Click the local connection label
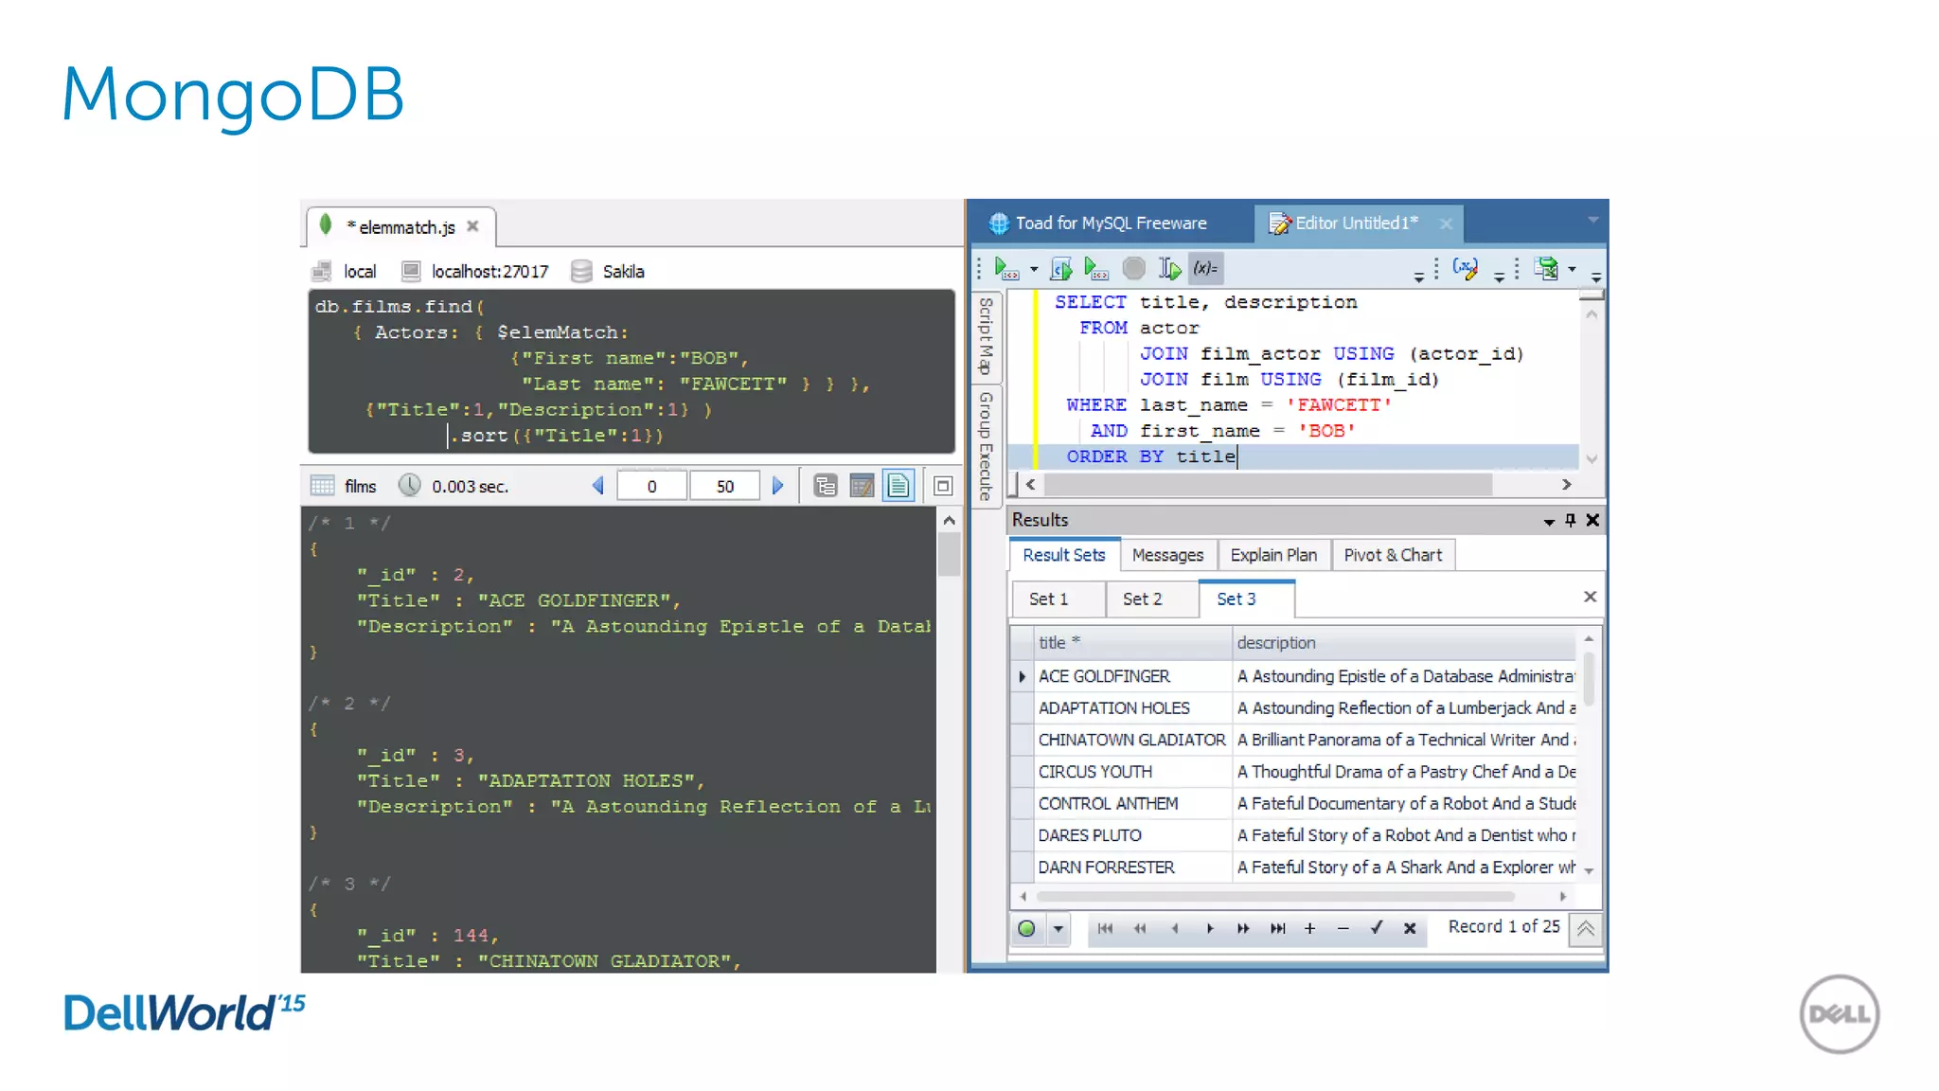Screen dimensions: 1939x1091 [360, 272]
